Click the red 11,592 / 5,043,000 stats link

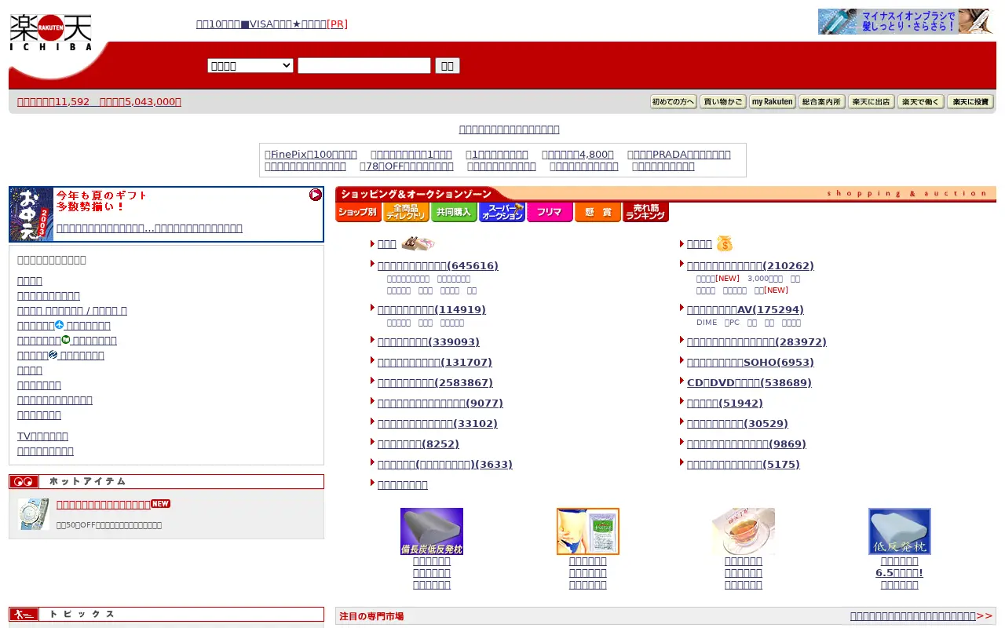[99, 101]
